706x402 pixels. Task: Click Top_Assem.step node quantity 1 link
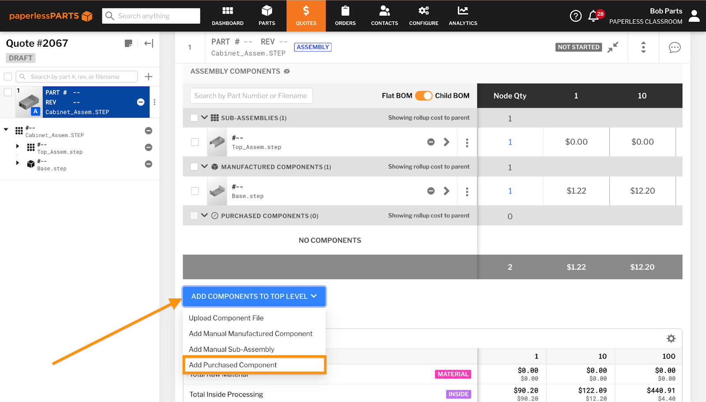[x=510, y=142]
